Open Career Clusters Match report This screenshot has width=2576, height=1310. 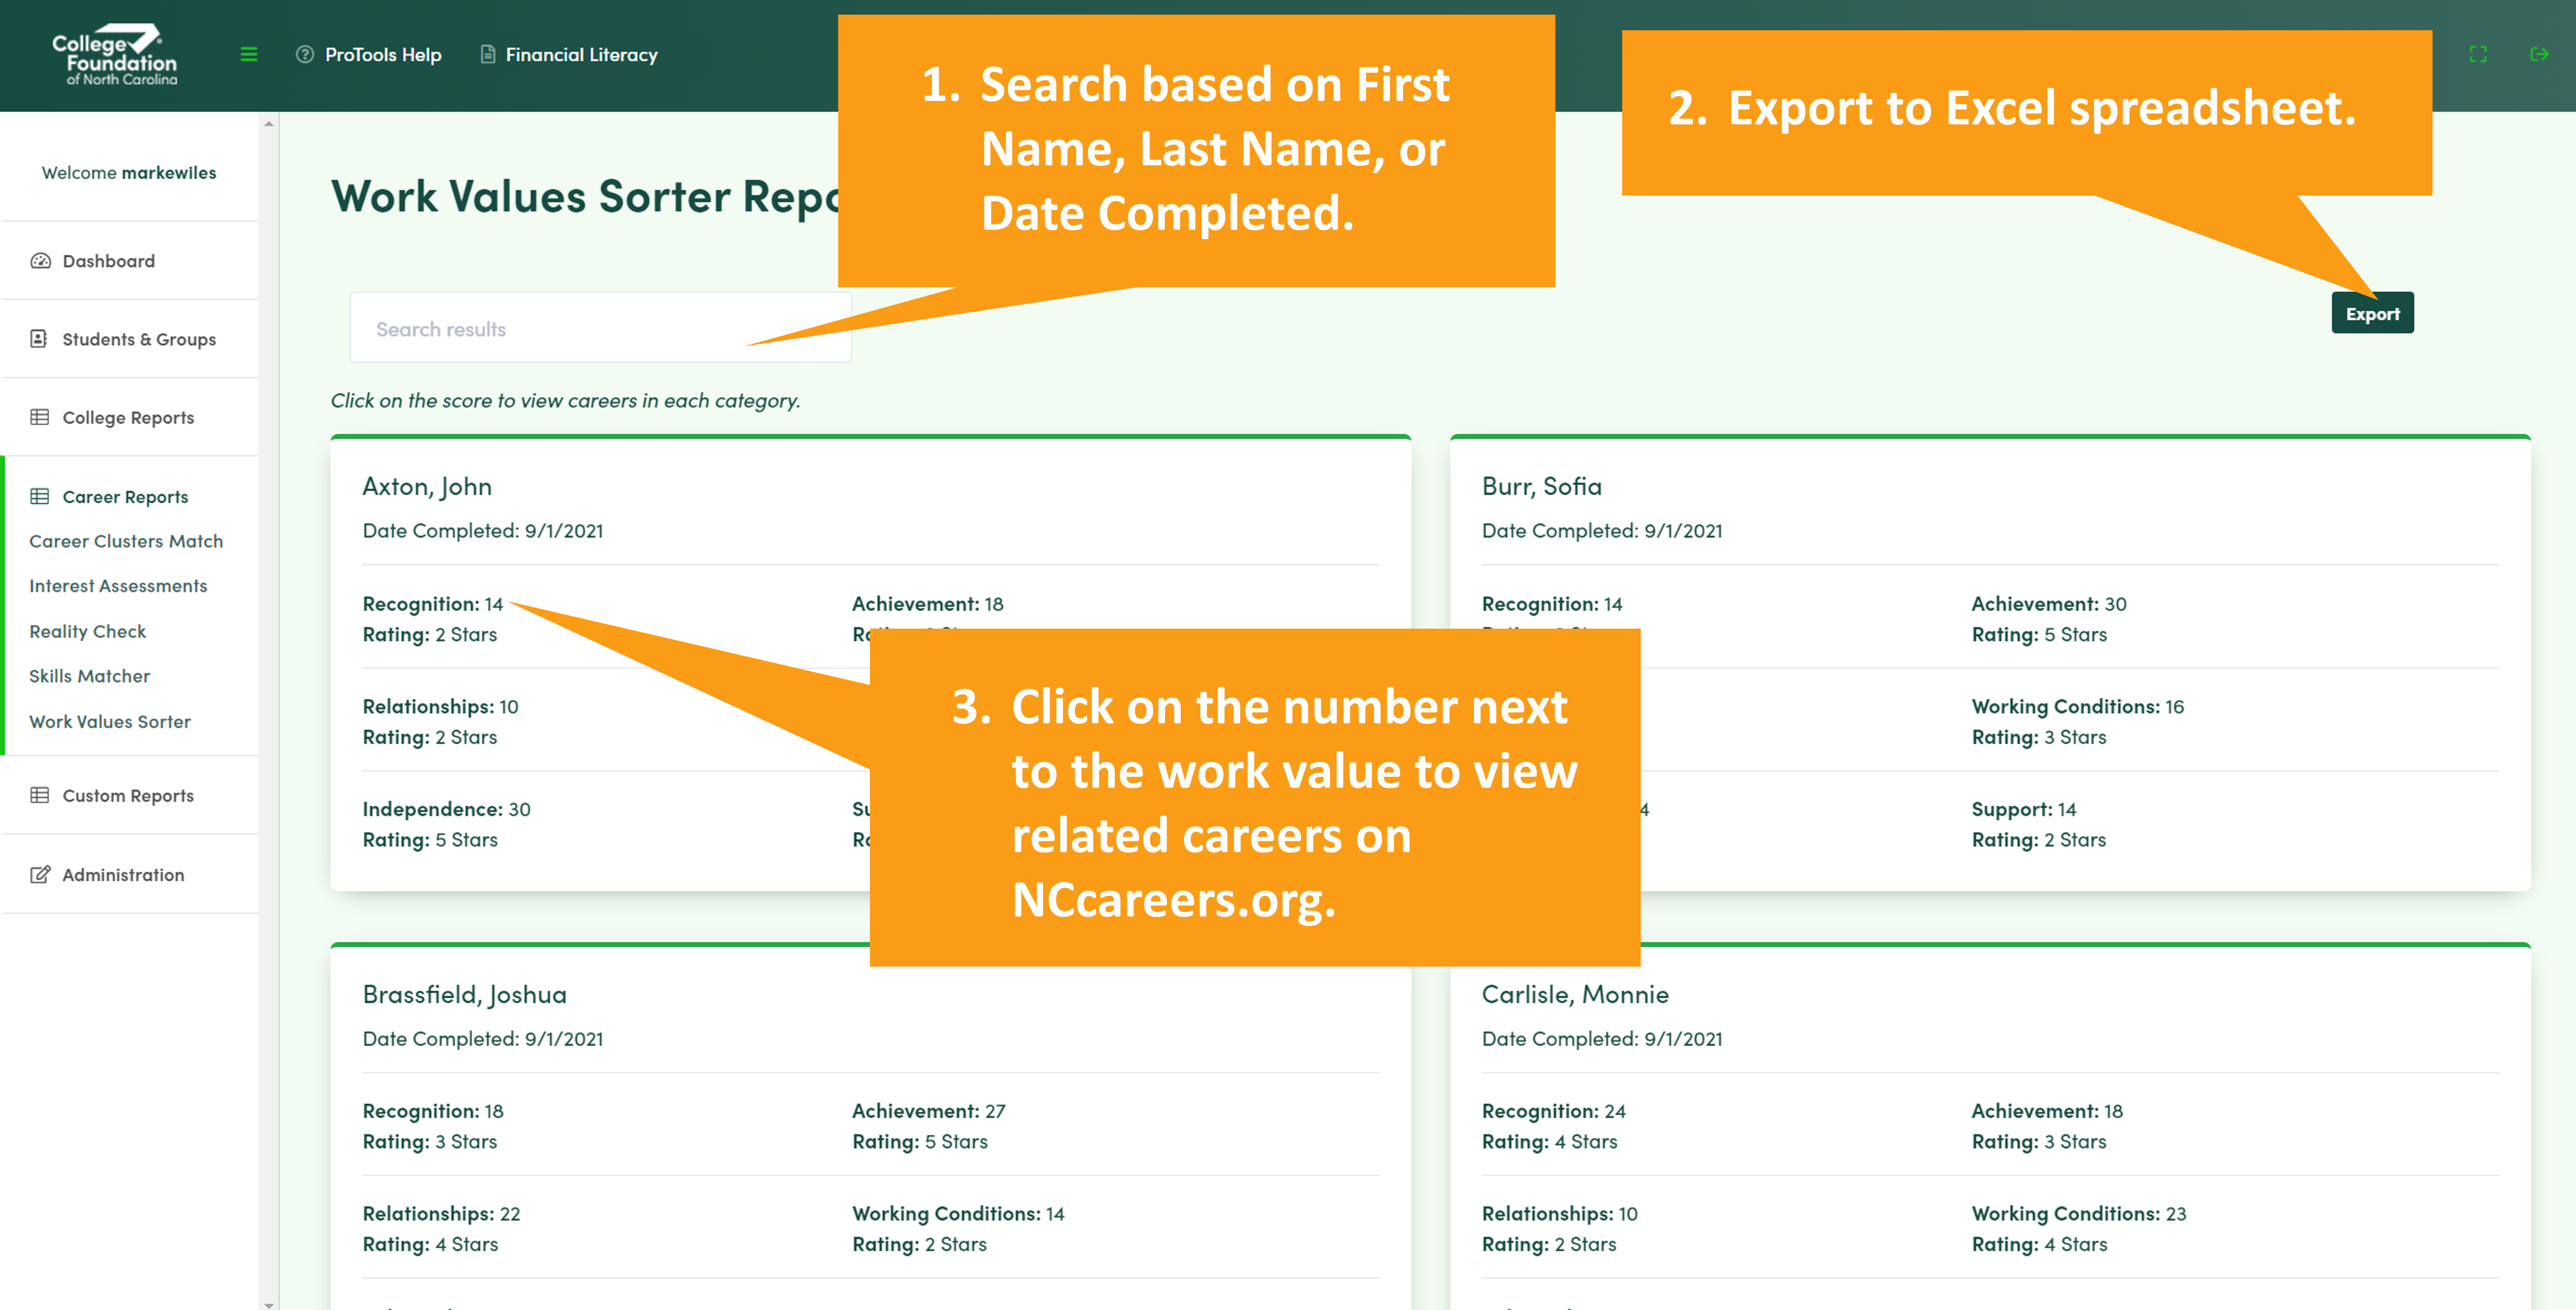126,541
